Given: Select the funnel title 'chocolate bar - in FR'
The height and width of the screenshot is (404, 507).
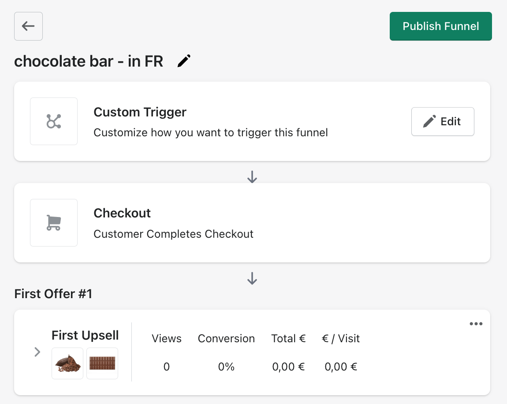Looking at the screenshot, I should [89, 61].
